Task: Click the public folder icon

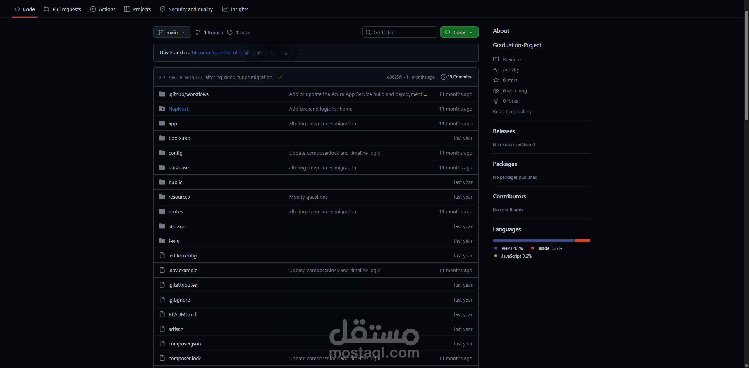Action: pyautogui.click(x=162, y=182)
